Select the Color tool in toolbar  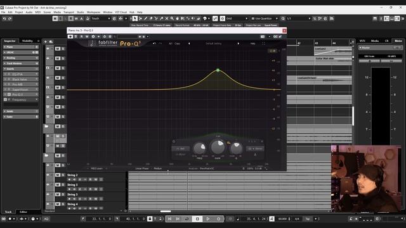[x=199, y=18]
